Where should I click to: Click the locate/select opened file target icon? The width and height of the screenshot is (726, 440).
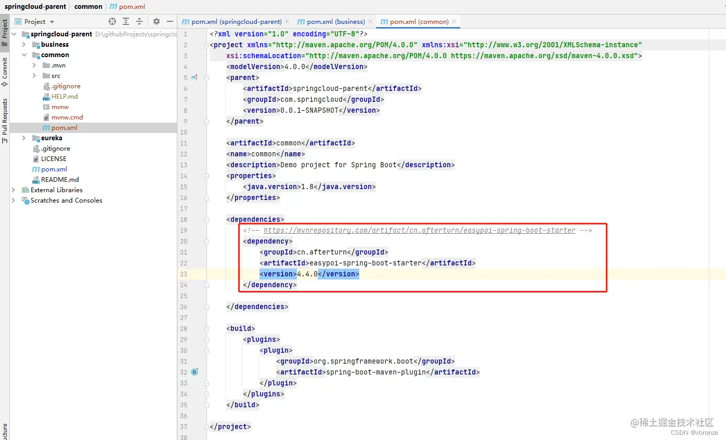(112, 21)
